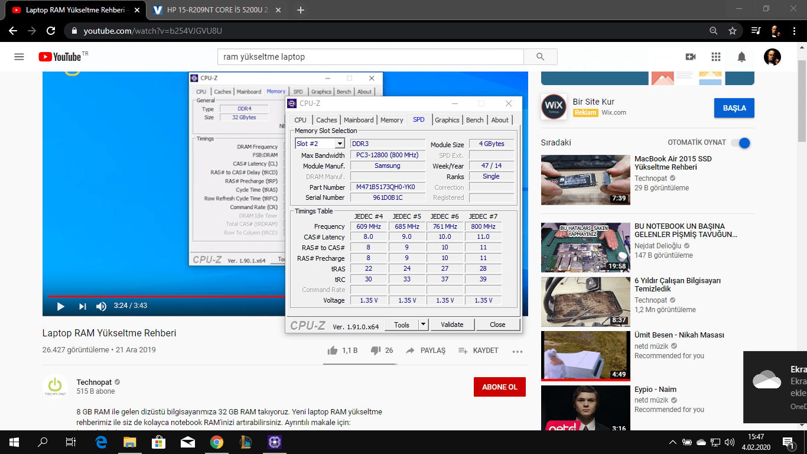This screenshot has height=454, width=807.
Task: Open the About tab in CPU-Z
Action: pos(500,120)
